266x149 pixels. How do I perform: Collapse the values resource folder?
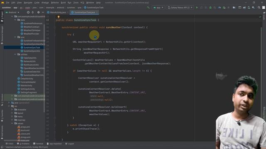12,123
